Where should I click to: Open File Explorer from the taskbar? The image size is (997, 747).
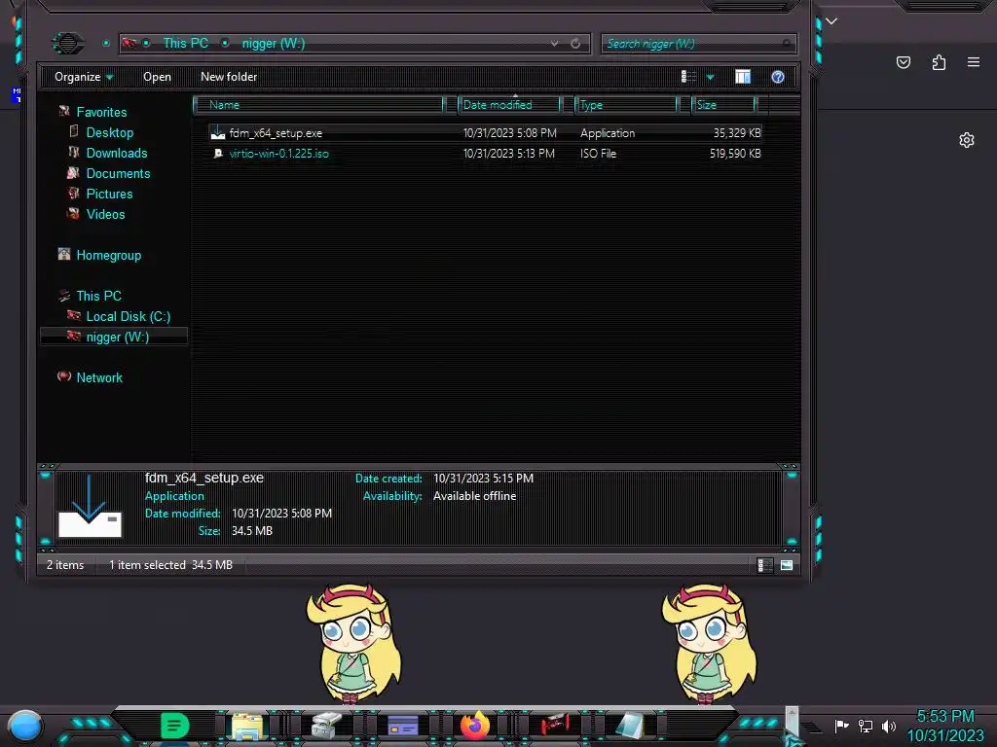(x=247, y=726)
